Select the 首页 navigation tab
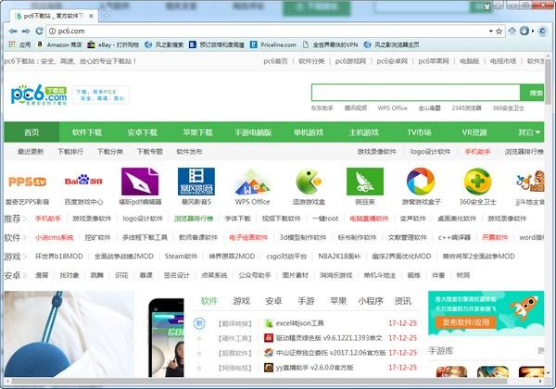556x389 pixels. click(32, 132)
